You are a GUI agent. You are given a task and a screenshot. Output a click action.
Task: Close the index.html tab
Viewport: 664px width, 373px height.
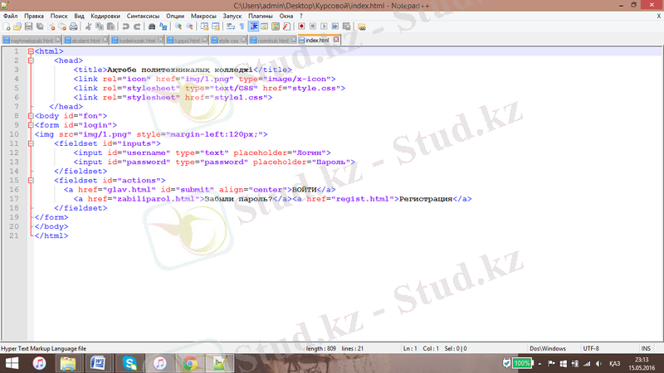(336, 39)
